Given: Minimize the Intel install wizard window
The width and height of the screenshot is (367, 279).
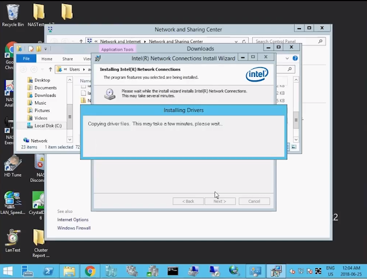Looking at the screenshot, I should 243,57.
